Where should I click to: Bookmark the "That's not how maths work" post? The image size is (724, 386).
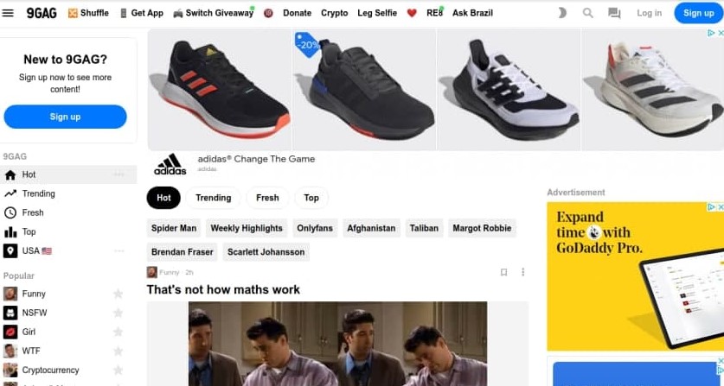503,272
